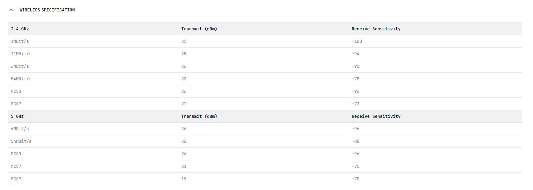Click the -75 sensitivity value for MCS7

click(356, 166)
